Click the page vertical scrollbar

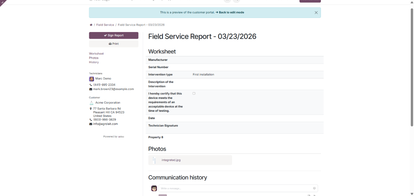coord(412,67)
